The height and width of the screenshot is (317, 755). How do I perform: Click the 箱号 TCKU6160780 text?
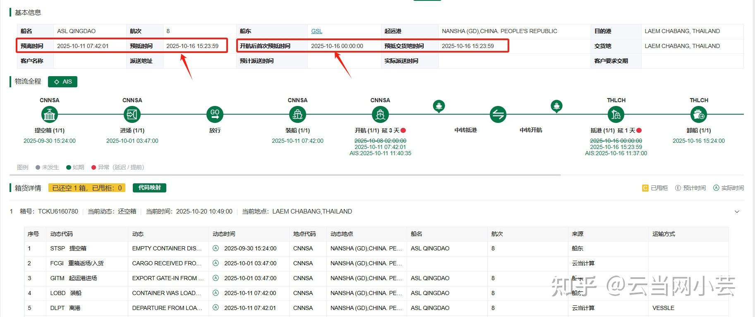[x=49, y=211]
